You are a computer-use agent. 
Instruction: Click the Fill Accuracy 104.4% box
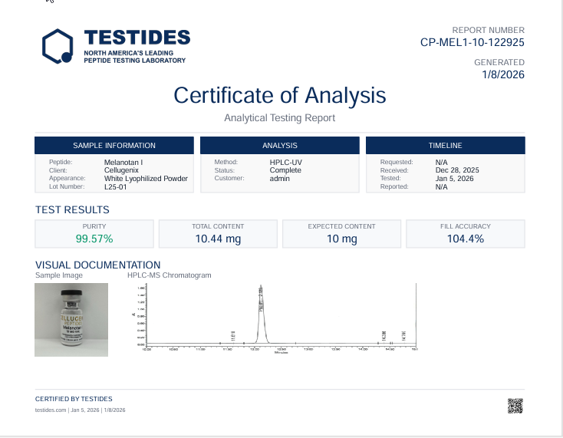tap(466, 234)
